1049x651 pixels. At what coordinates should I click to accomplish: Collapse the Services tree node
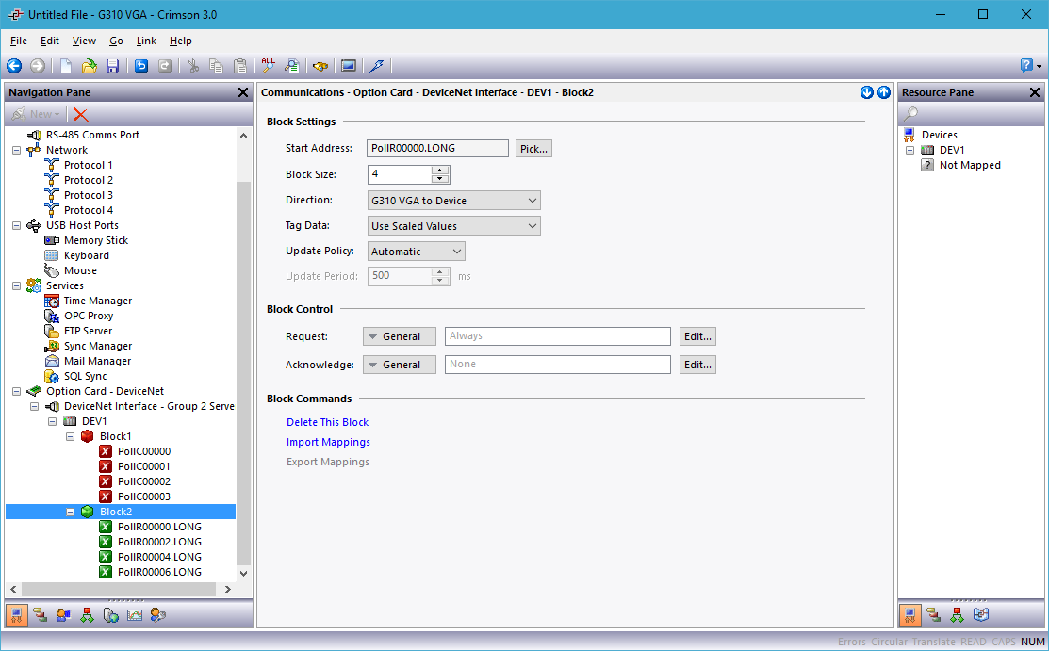pyautogui.click(x=16, y=285)
